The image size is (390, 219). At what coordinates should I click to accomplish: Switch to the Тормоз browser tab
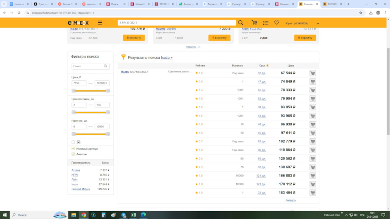(x=212, y=4)
